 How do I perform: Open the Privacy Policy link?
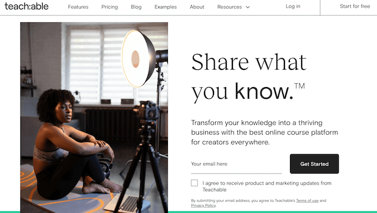[x=203, y=206]
